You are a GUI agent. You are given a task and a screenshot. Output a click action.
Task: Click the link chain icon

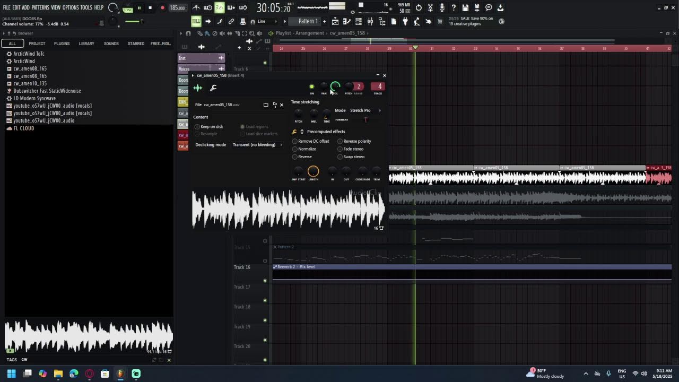(231, 21)
